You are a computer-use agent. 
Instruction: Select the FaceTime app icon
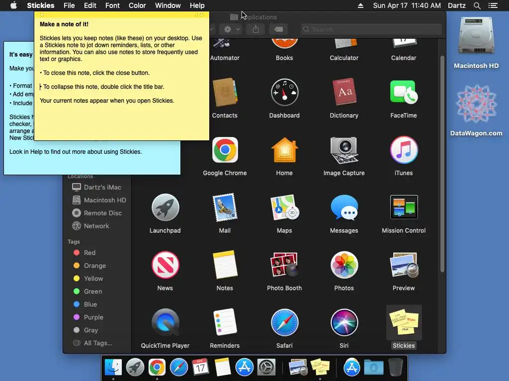pos(404,92)
